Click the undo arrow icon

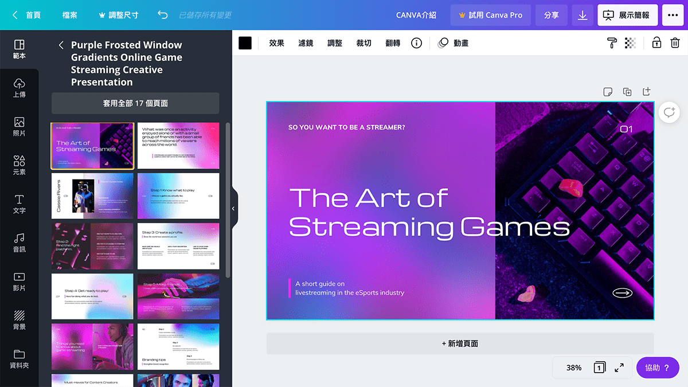163,15
